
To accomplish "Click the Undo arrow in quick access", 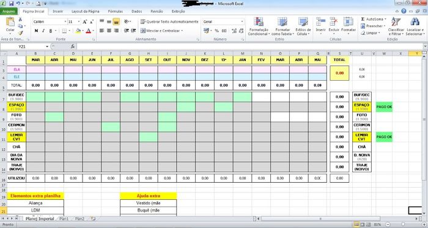I will (18, 4).
